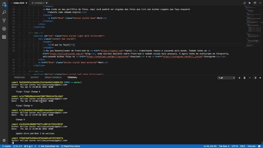Click the More button code line
This screenshot has height=148, width=263.
pos(77,18)
